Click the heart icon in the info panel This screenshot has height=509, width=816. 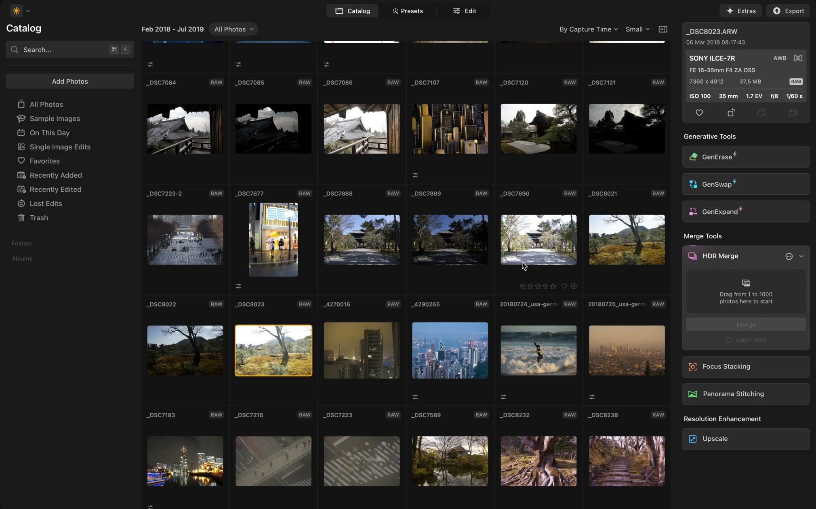click(699, 113)
